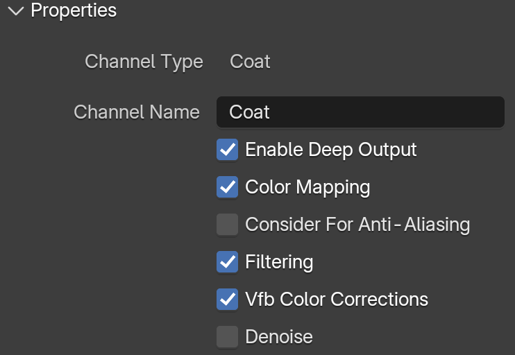515x355 pixels.
Task: Tick the Denoise checkbox
Action: click(x=227, y=337)
